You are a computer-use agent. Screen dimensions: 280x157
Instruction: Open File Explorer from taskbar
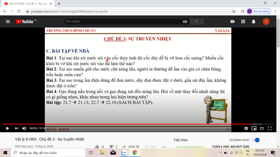tap(102, 153)
